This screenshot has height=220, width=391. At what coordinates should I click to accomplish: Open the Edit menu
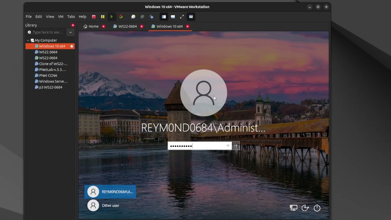click(39, 16)
